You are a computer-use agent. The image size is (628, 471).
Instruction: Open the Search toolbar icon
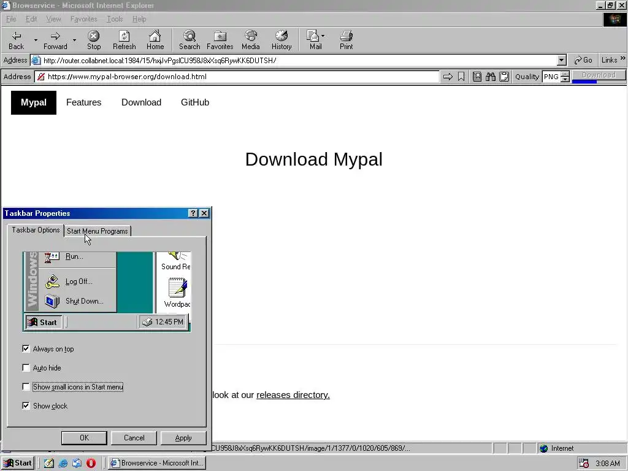point(190,36)
